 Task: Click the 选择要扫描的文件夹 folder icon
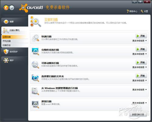(35, 78)
